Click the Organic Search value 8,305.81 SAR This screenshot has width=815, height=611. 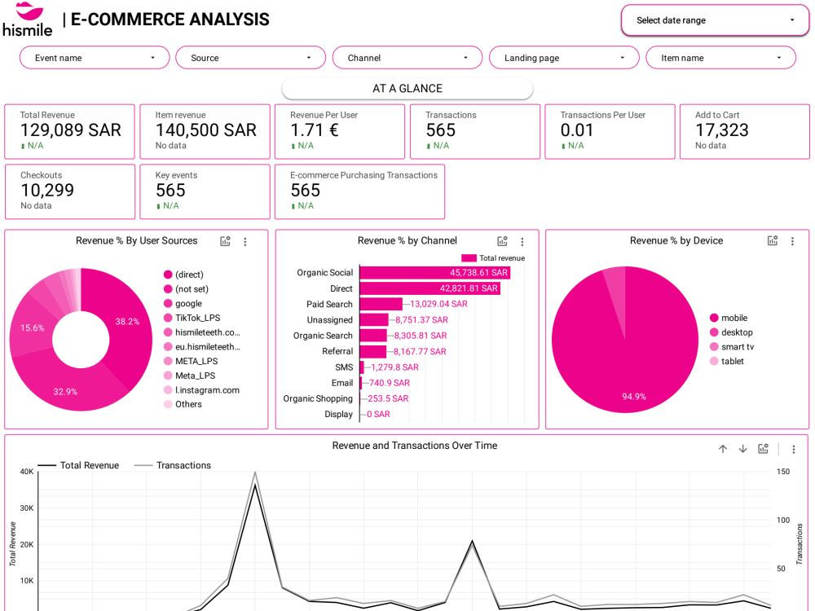tap(421, 336)
